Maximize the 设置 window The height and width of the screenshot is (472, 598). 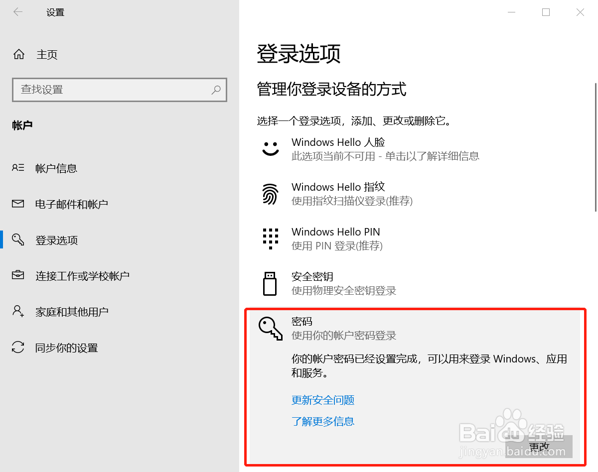click(x=546, y=12)
